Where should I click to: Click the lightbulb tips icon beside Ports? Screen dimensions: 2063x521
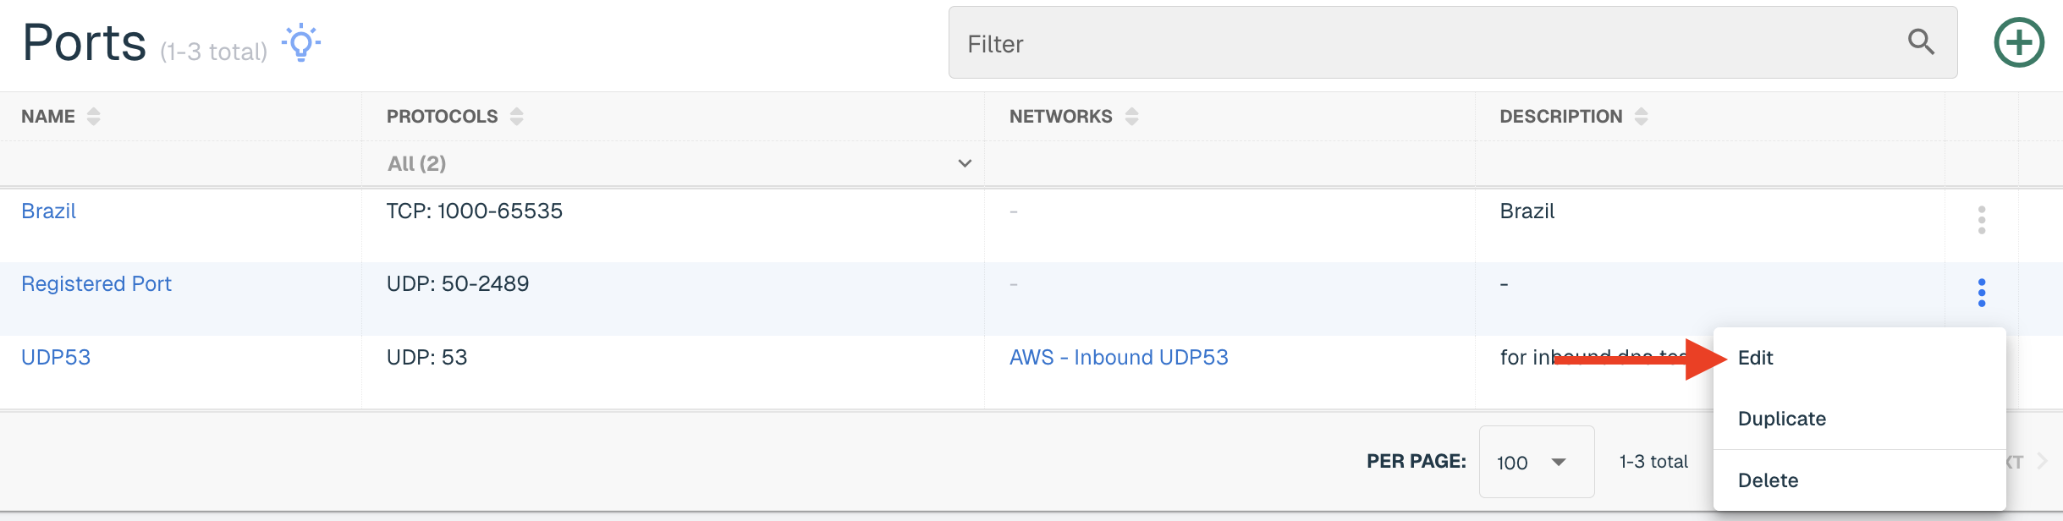pos(301,43)
